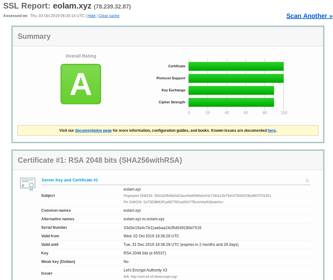Image resolution: width=333 pixels, height=280 pixels.
Task: Open the documentation page link
Action: pyautogui.click(x=93, y=131)
